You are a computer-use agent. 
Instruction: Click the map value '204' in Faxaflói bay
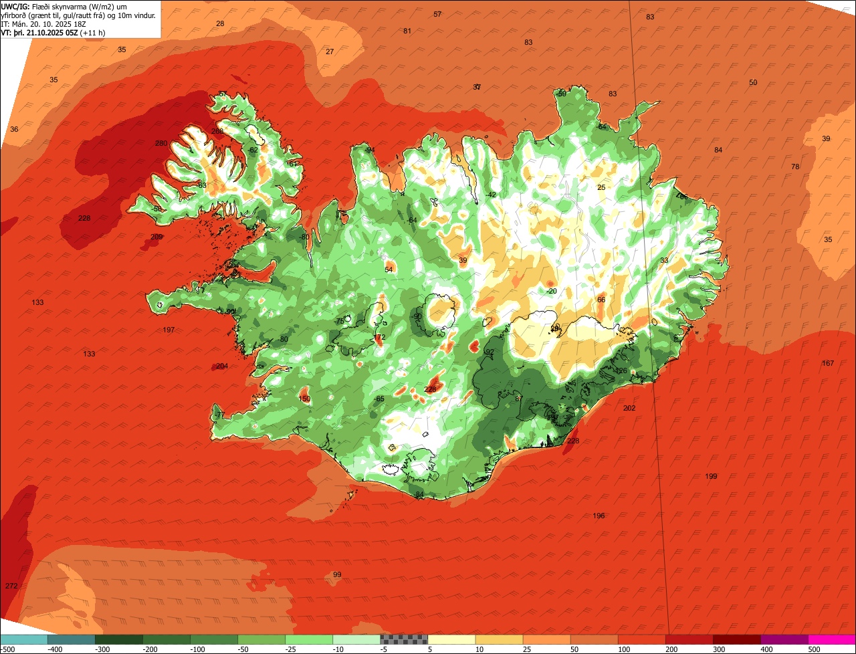click(222, 366)
